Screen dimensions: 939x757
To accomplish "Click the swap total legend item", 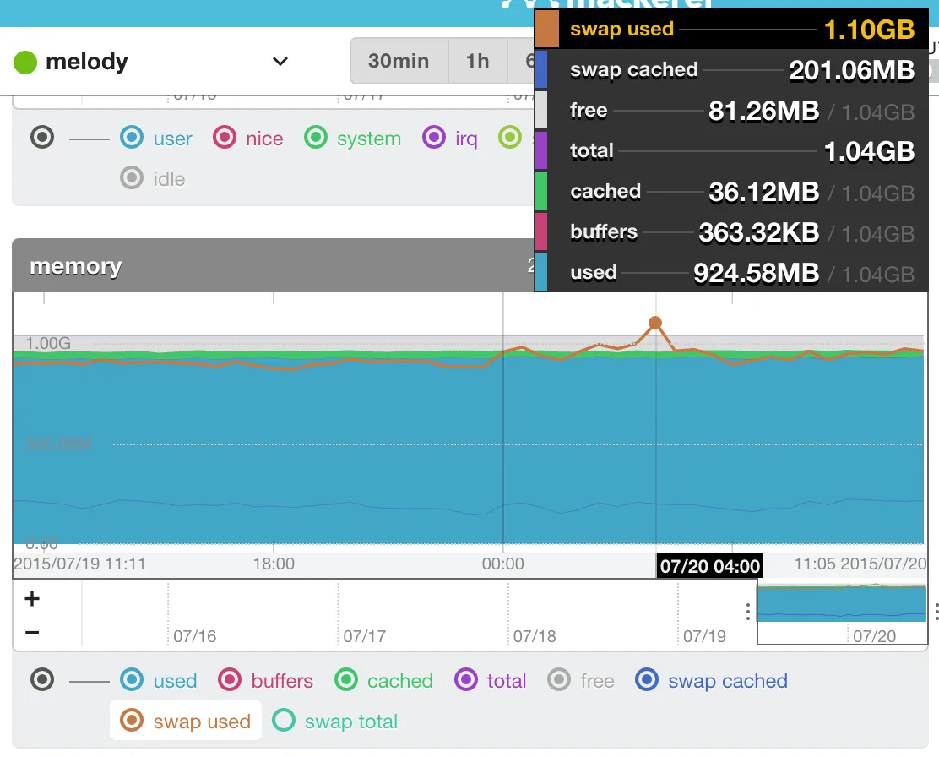I will (x=335, y=722).
